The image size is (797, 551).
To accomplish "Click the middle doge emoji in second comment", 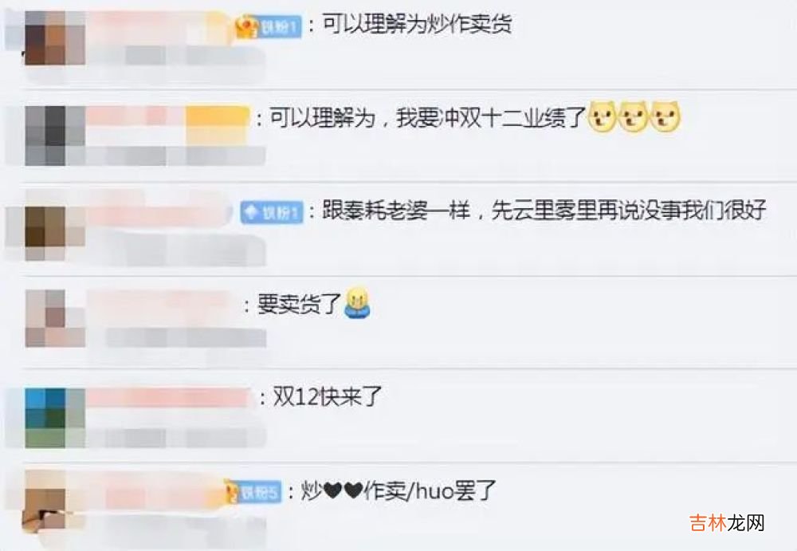I will pyautogui.click(x=634, y=117).
